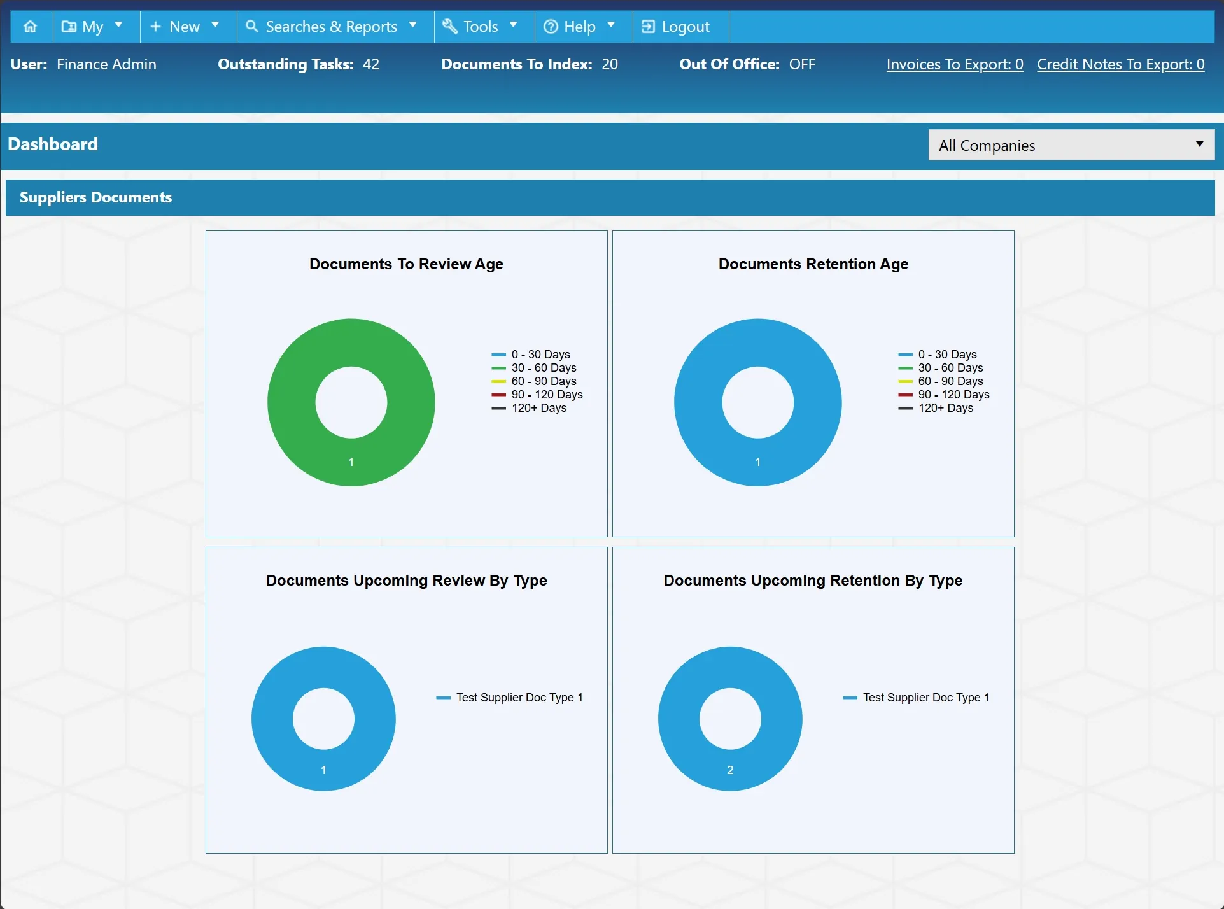
Task: Click the My folder icon
Action: click(69, 27)
